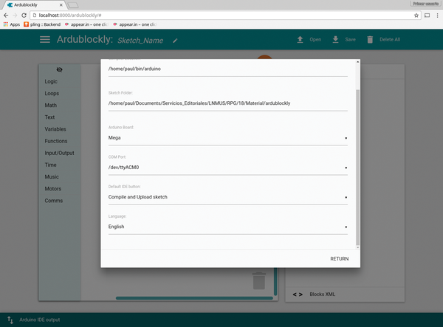The width and height of the screenshot is (443, 327).
Task: Click the Delete All button label
Action: tap(390, 40)
